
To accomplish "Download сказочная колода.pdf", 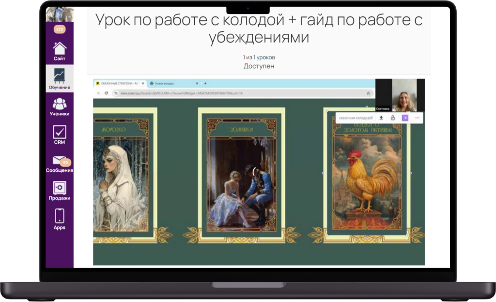I will [x=381, y=118].
